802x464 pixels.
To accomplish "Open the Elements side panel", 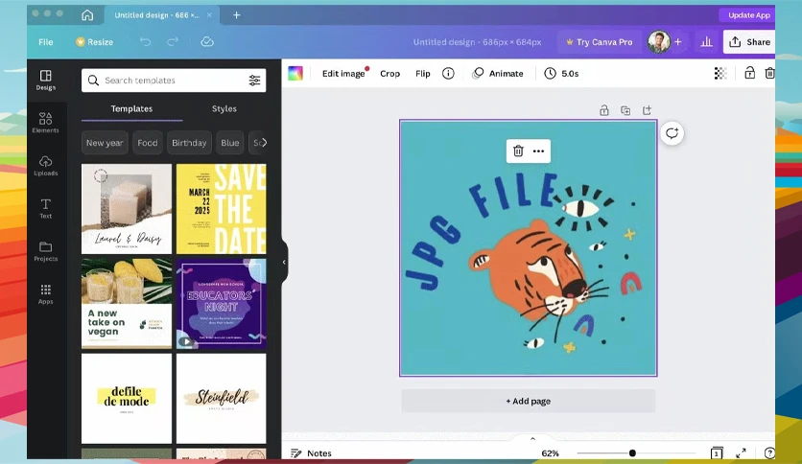I will pyautogui.click(x=45, y=123).
